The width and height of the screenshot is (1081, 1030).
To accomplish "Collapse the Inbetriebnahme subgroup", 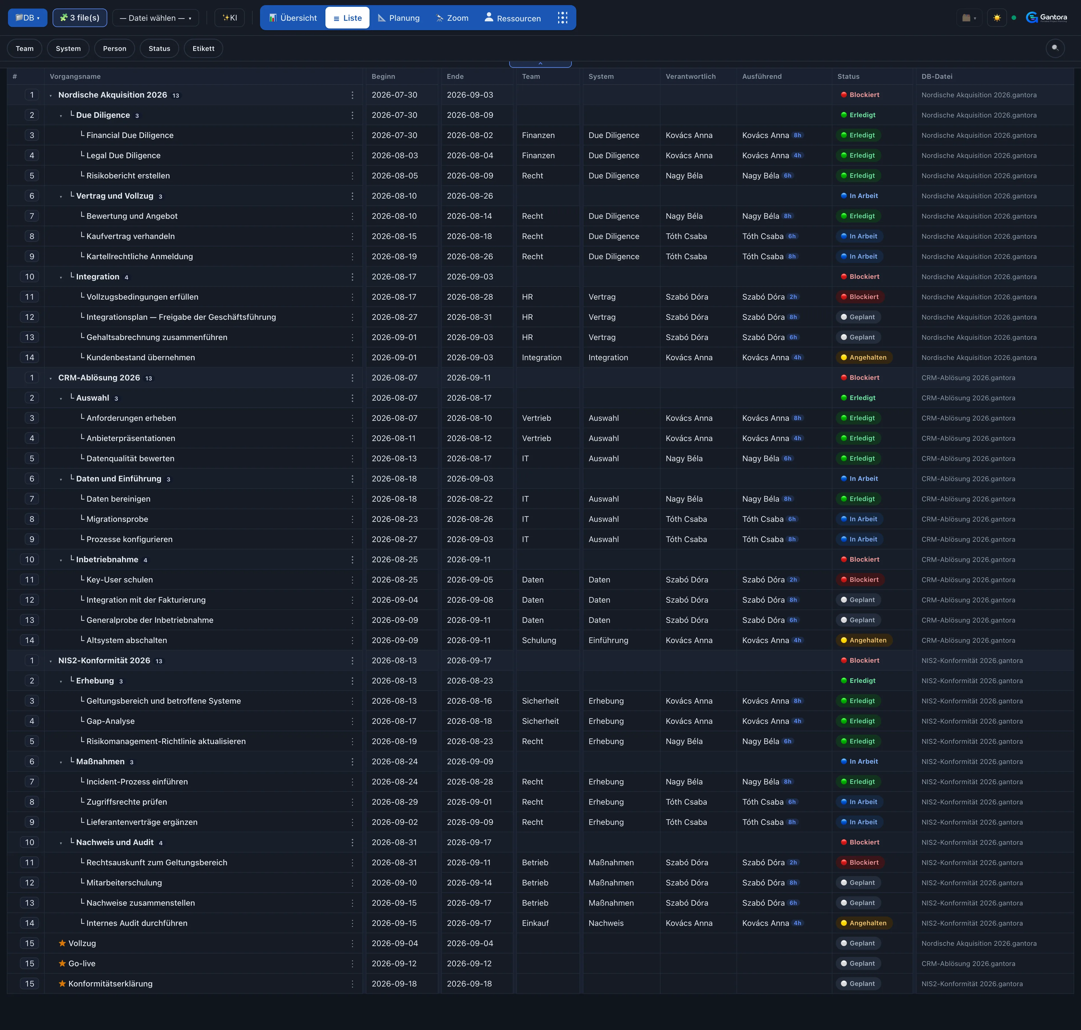I will (61, 560).
